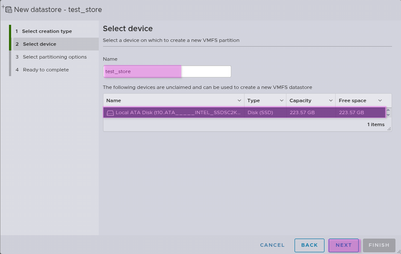
Task: Click the table scrollbar up arrow
Action: (x=388, y=110)
